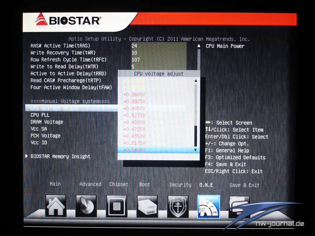Select +0.4500V in voltage list

pyautogui.click(x=134, y=122)
